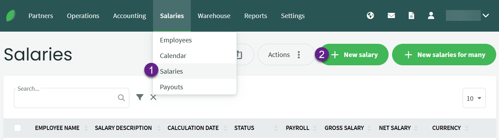The width and height of the screenshot is (499, 140).
Task: Sort by Employee Name column header
Action: click(57, 128)
